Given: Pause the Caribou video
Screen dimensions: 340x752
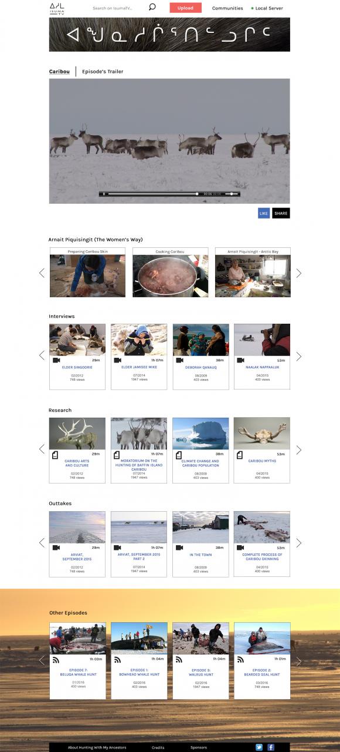Looking at the screenshot, I should tap(104, 194).
